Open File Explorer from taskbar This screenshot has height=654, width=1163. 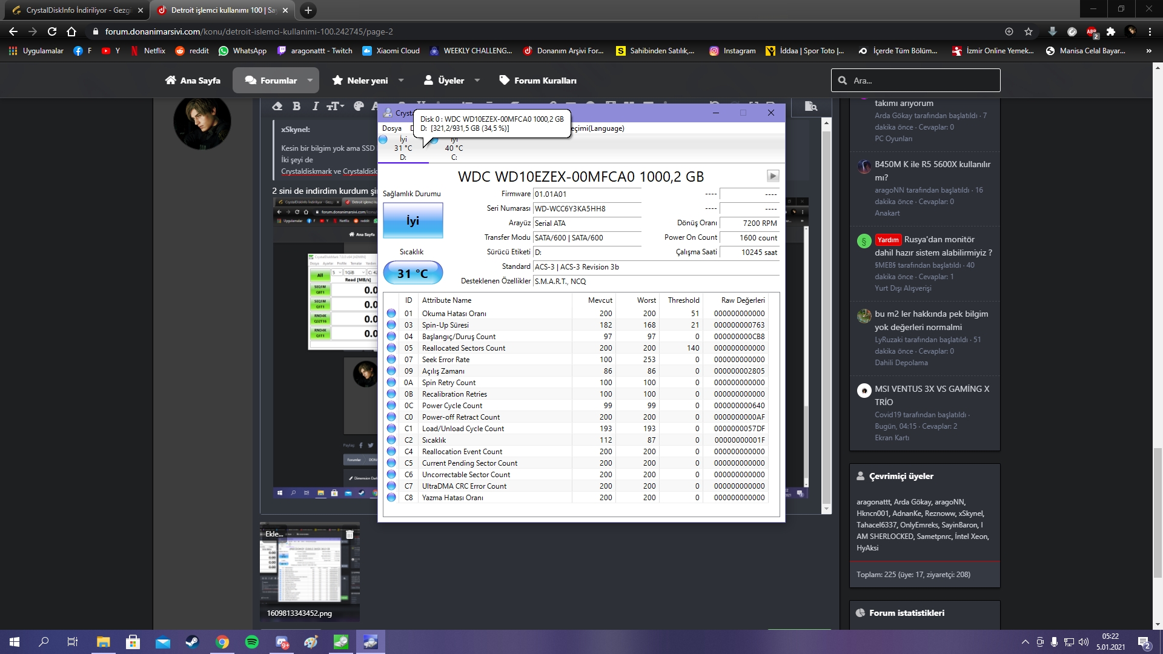[103, 642]
